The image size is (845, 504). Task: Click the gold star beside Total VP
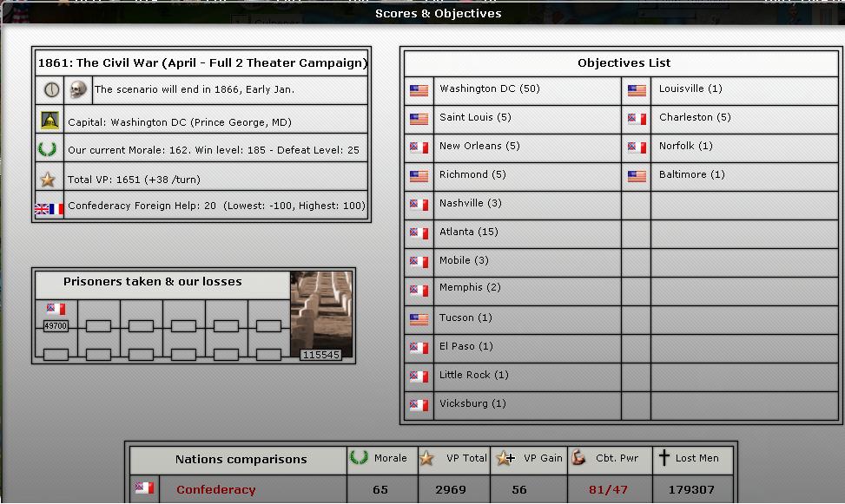[49, 180]
